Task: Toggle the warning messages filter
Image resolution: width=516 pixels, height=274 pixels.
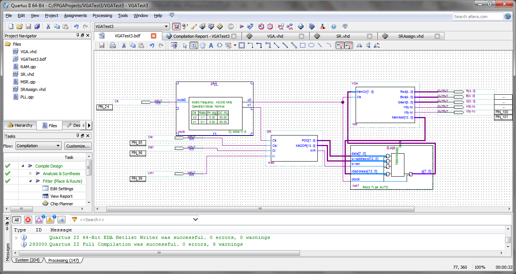Action: tap(50, 220)
